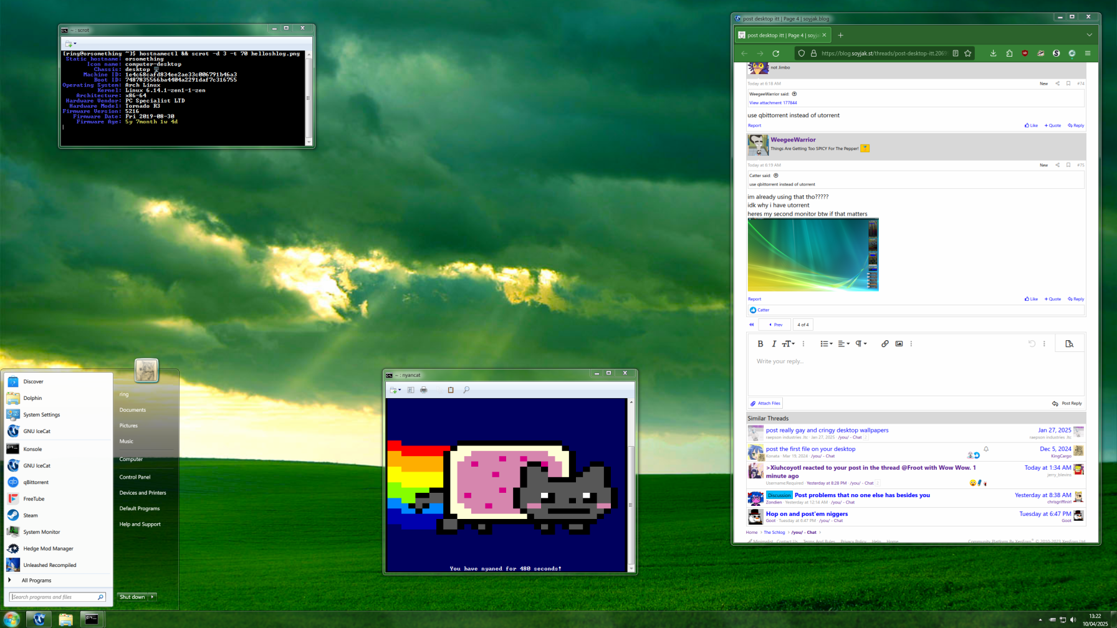1117x628 pixels.
Task: Open thread 'post the first file on your desktop'
Action: [810, 449]
